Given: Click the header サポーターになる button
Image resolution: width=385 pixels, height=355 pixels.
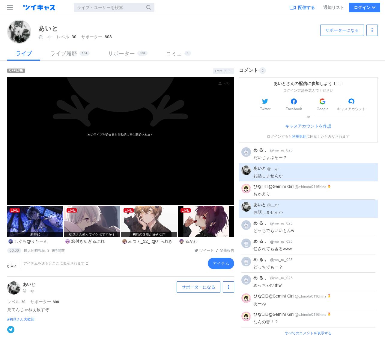Looking at the screenshot, I should pos(342,30).
